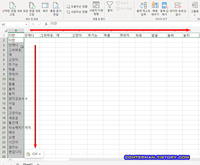Select cell A15 containing 사실
The height and width of the screenshot is (165, 200).
[x=16, y=103]
